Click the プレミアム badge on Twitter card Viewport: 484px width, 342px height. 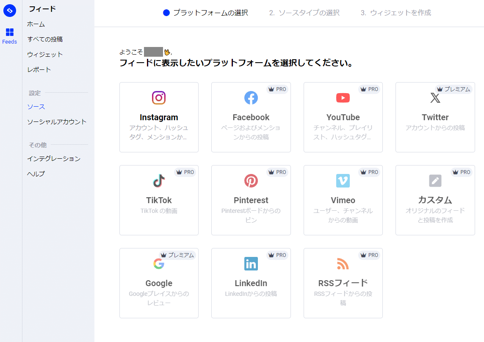[x=454, y=89]
